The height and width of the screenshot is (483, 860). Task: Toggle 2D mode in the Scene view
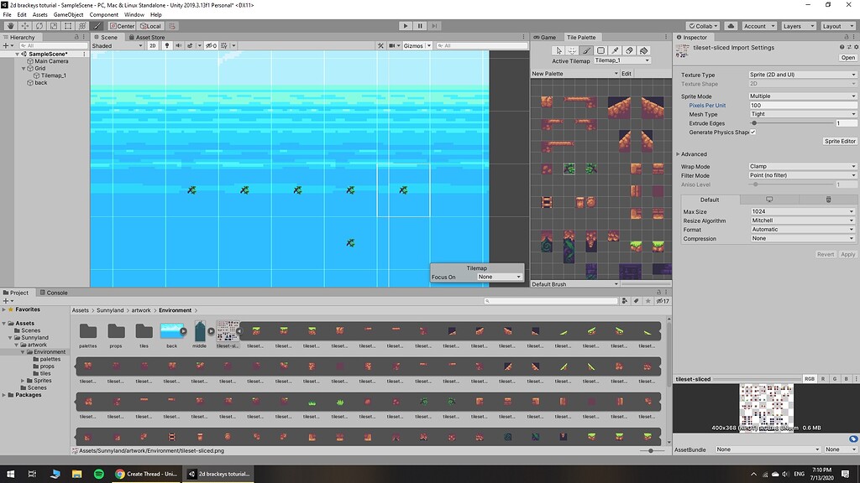pyautogui.click(x=152, y=46)
